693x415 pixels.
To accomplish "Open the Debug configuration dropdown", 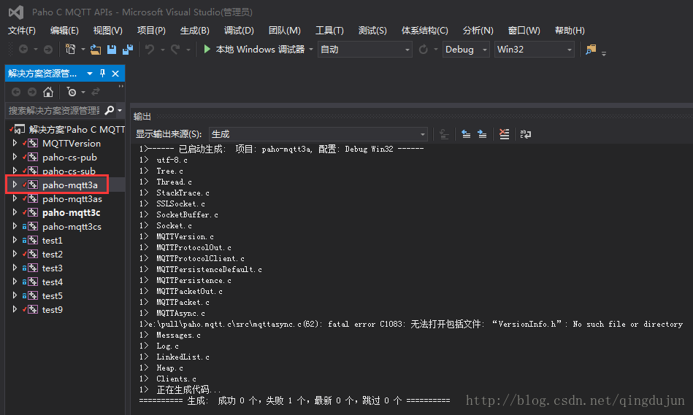I will (x=466, y=50).
